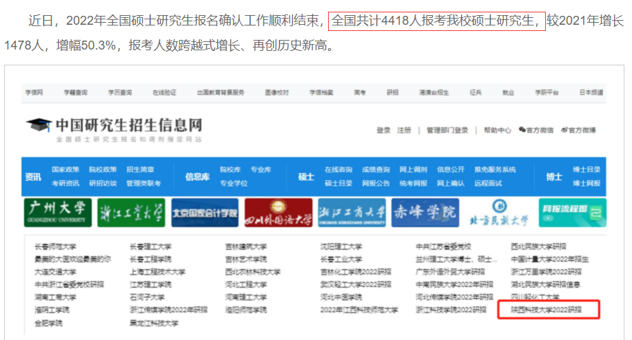Open 信息公开 in the blue navigation
The image size is (632, 340).
click(x=451, y=170)
